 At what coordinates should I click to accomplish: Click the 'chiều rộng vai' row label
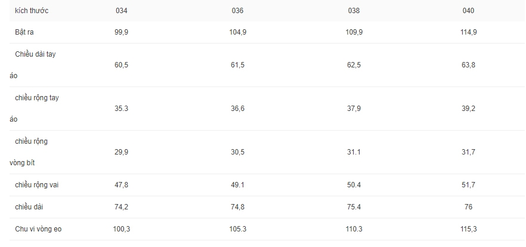click(x=36, y=185)
